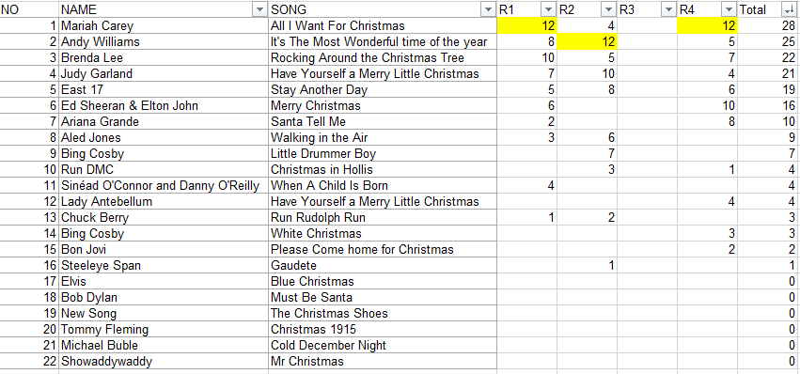800x374 pixels.
Task: Select the NO header cell
Action: 29,9
